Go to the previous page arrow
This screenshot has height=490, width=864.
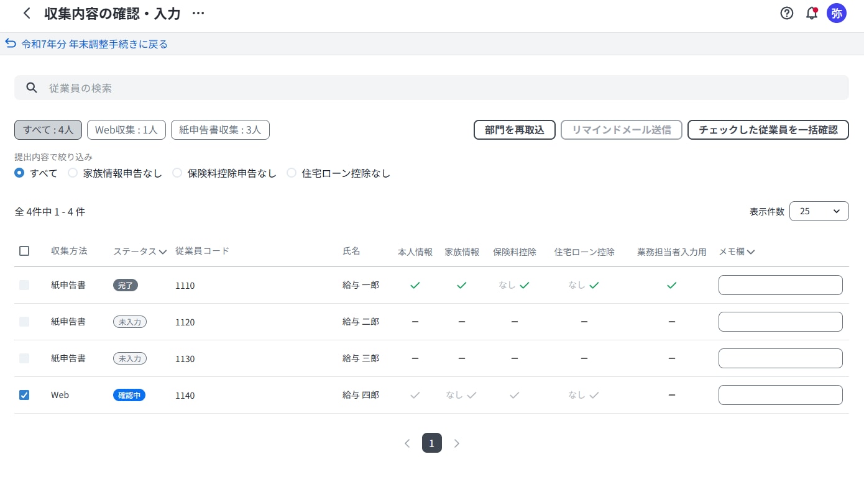pos(407,443)
